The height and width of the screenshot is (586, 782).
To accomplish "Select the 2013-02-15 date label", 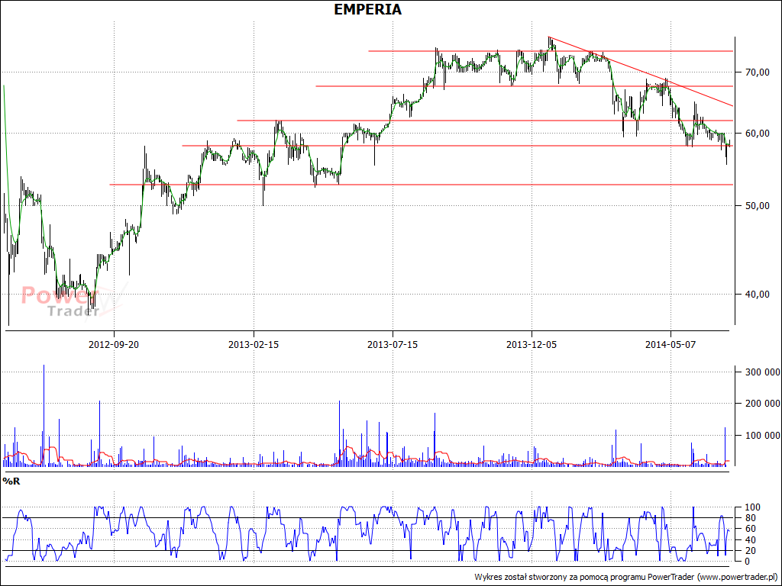I will pos(254,344).
